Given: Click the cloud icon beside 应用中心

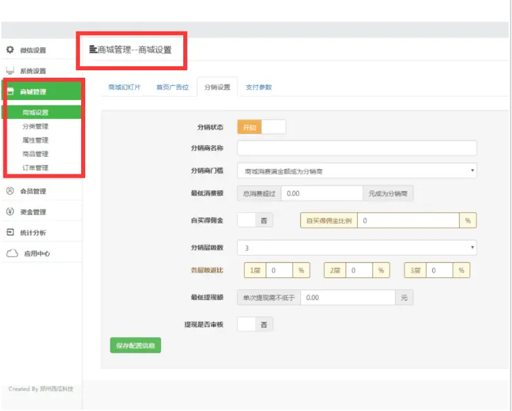Looking at the screenshot, I should 12,253.
